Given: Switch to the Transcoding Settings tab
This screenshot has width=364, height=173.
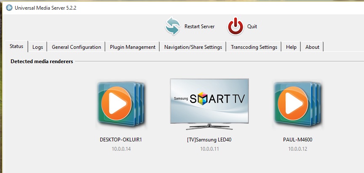Looking at the screenshot, I should (x=254, y=47).
